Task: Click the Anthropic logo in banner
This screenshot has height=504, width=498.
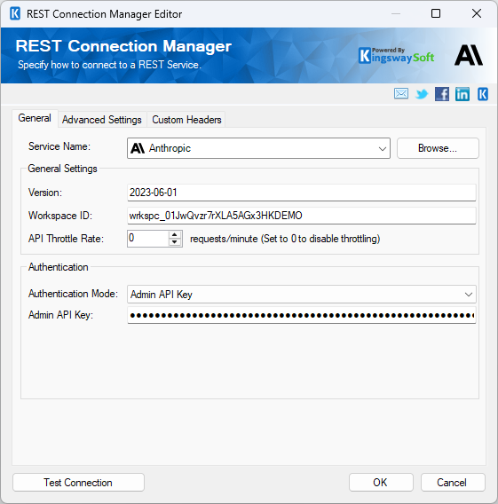Action: point(469,55)
